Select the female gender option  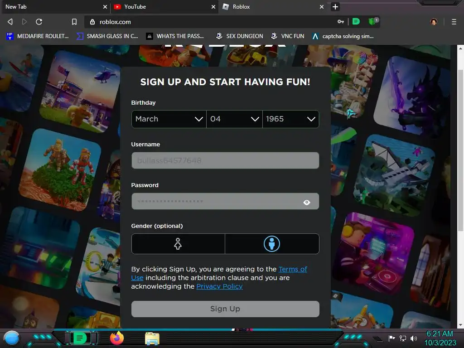pyautogui.click(x=178, y=244)
